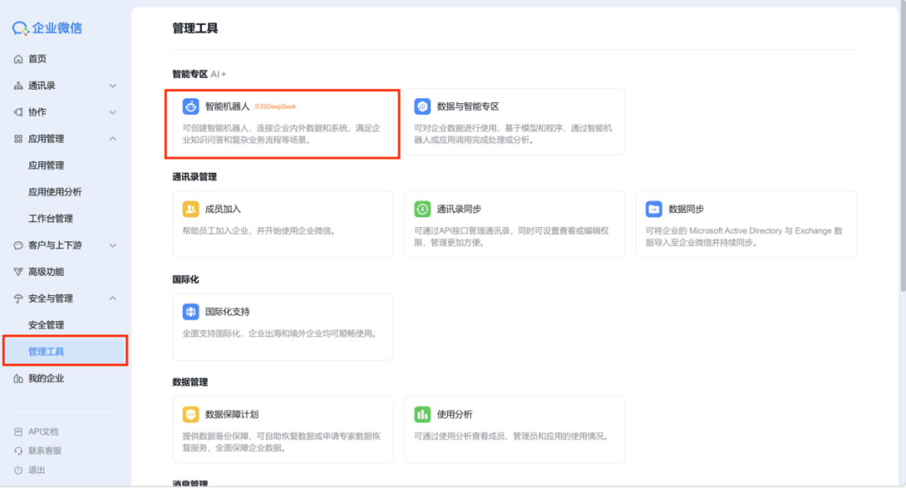The width and height of the screenshot is (906, 488).
Task: Click the 支持DeepSeek orange tag
Action: click(x=275, y=106)
